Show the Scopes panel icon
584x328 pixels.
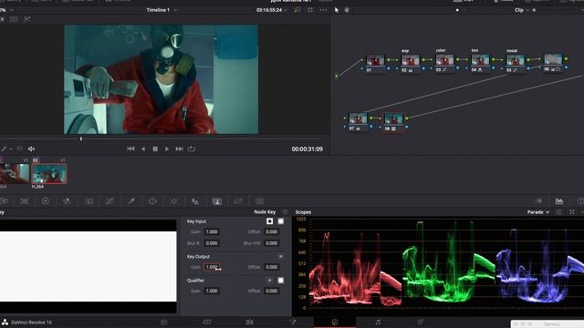pyautogui.click(x=559, y=201)
